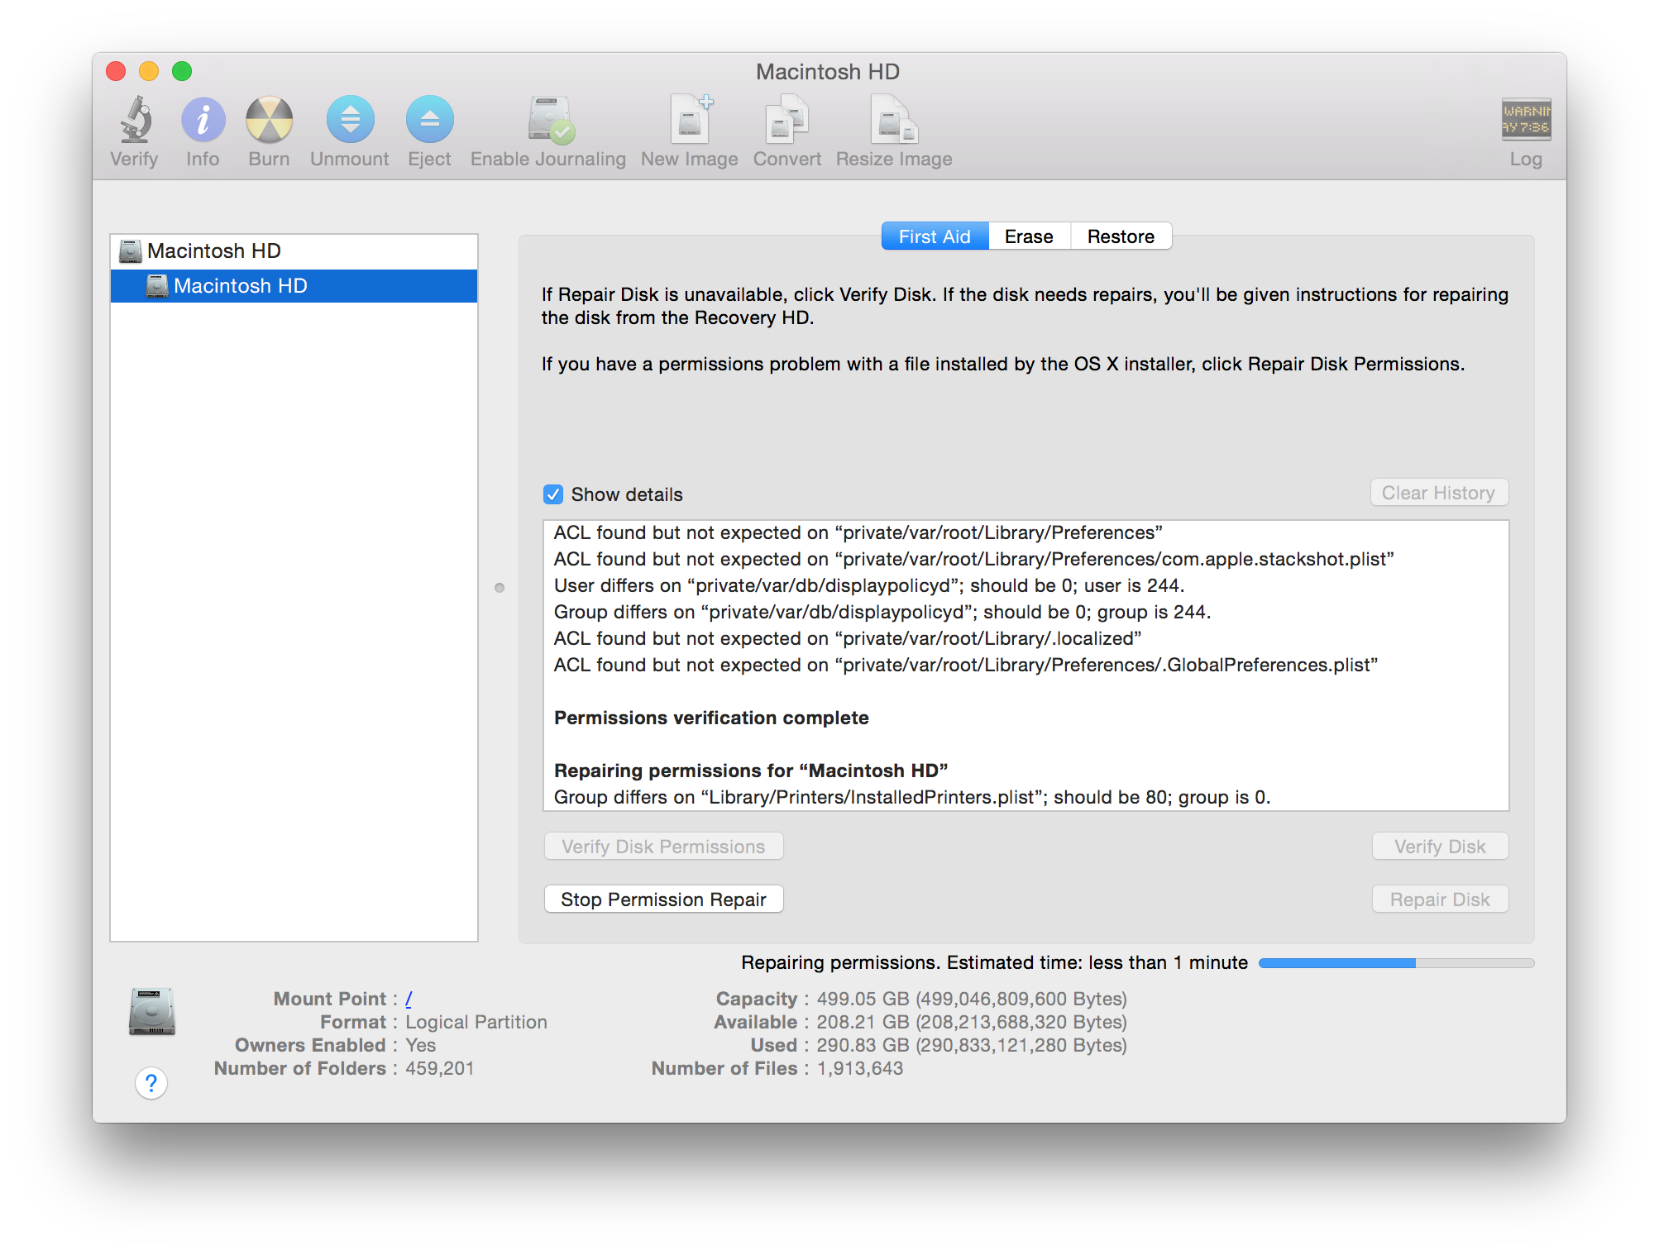Click the Eject toolbar icon

click(429, 120)
